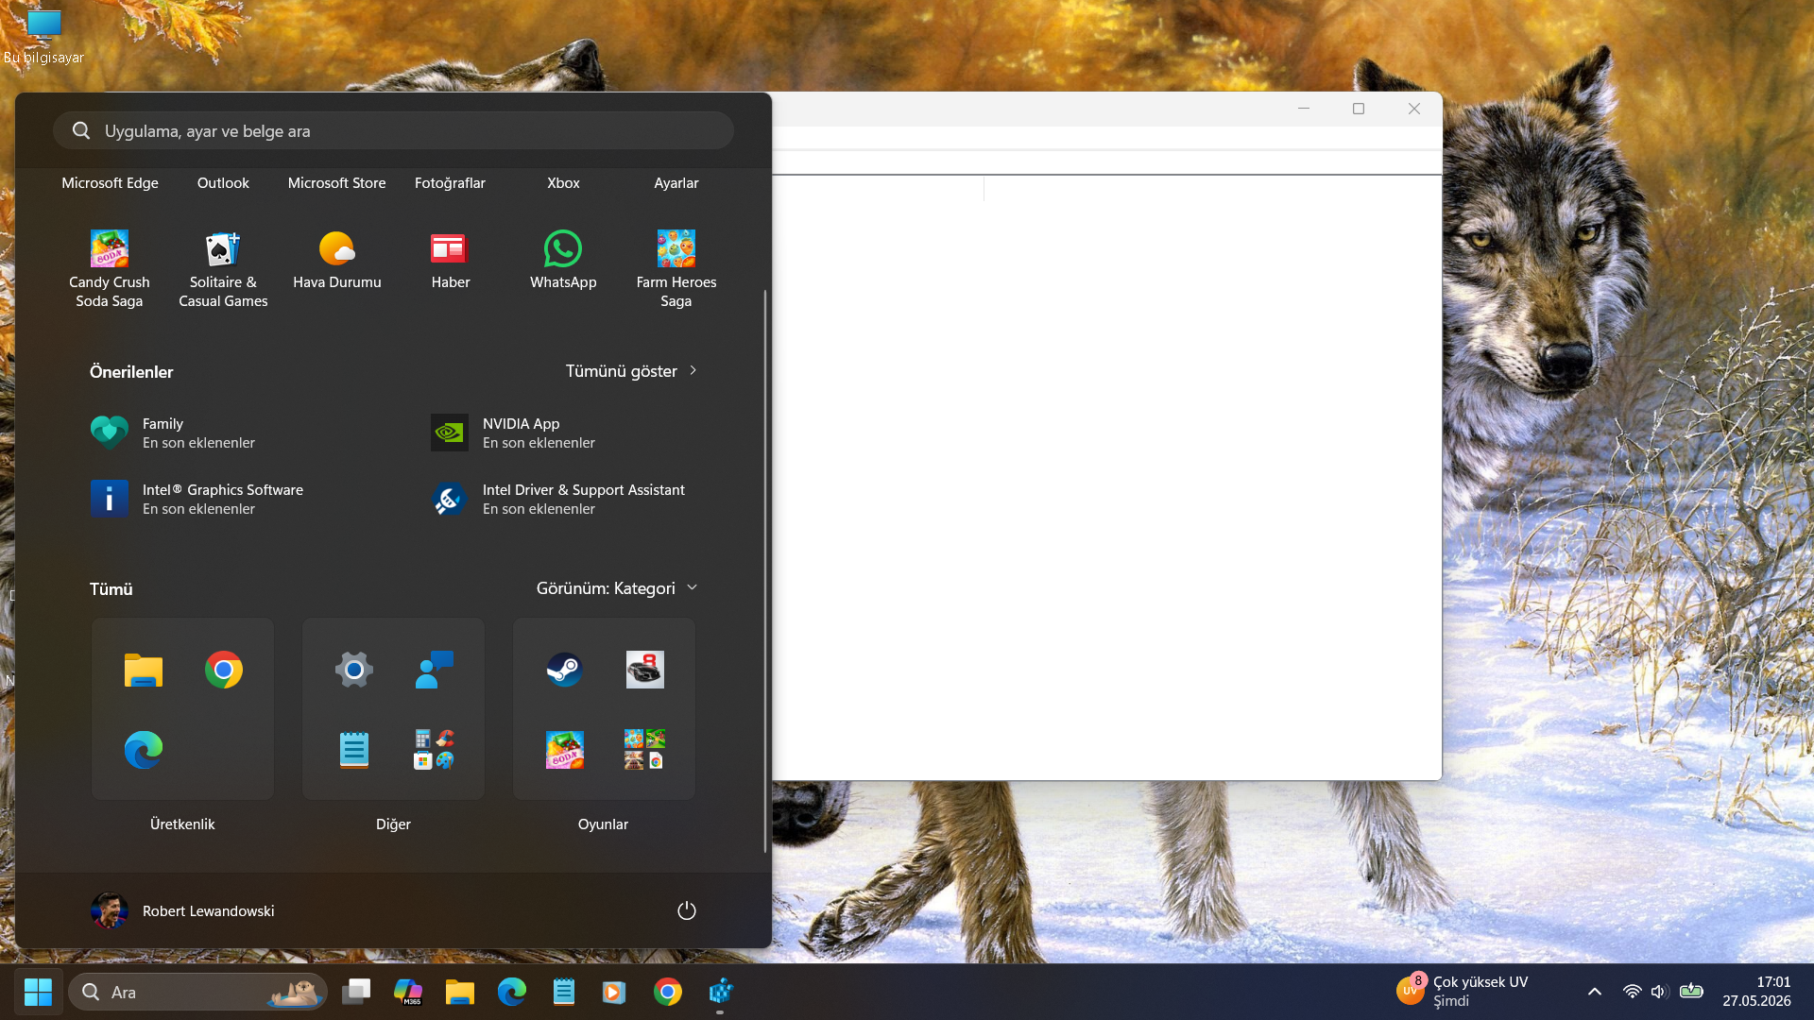Launch Solitaire & Casual Games
This screenshot has width=1814, height=1020.
pos(223,269)
